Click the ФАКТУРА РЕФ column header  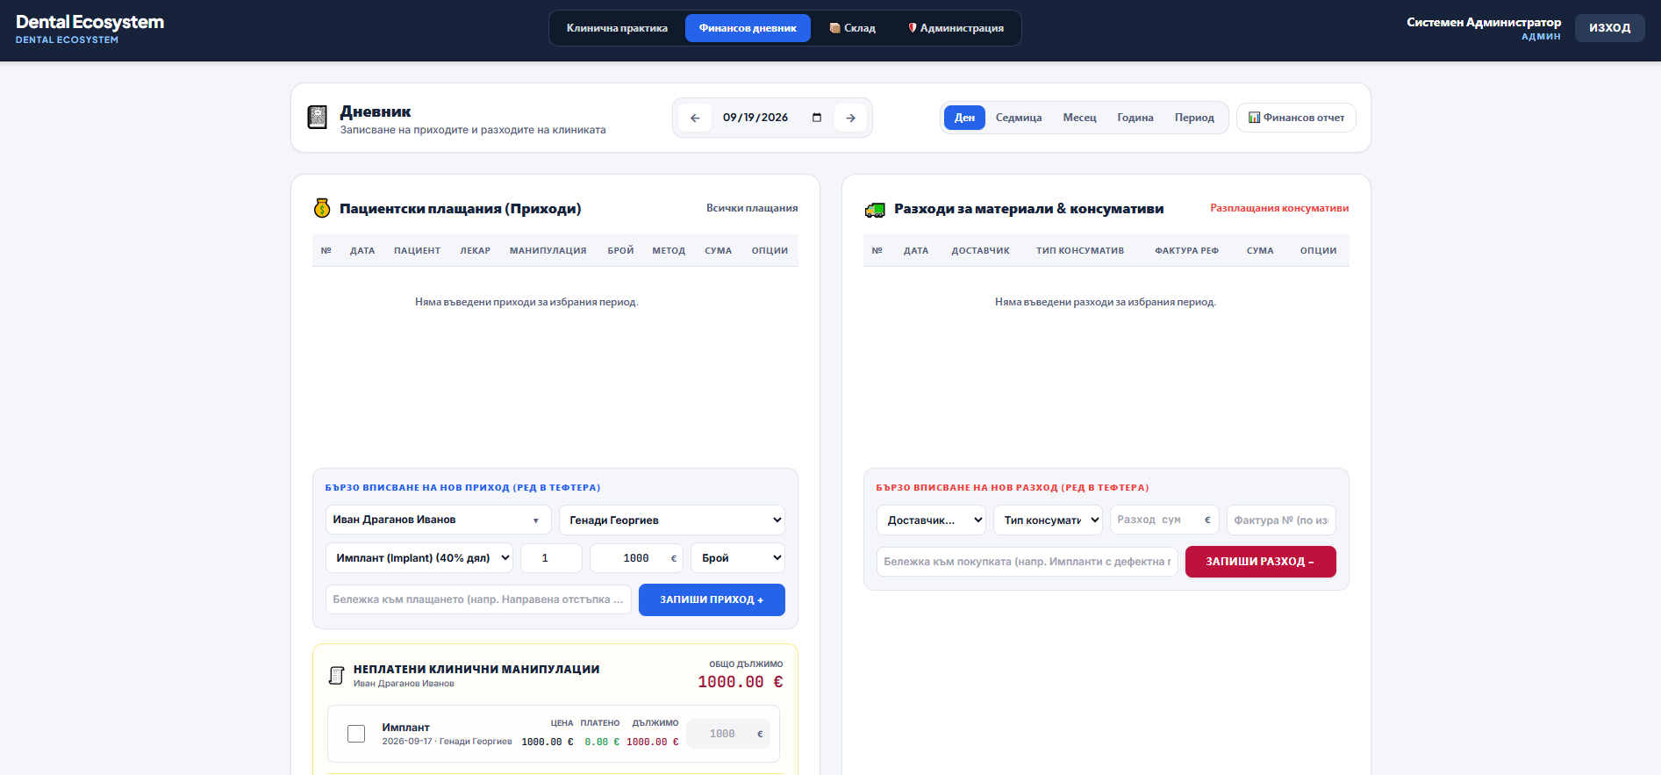pyautogui.click(x=1186, y=251)
